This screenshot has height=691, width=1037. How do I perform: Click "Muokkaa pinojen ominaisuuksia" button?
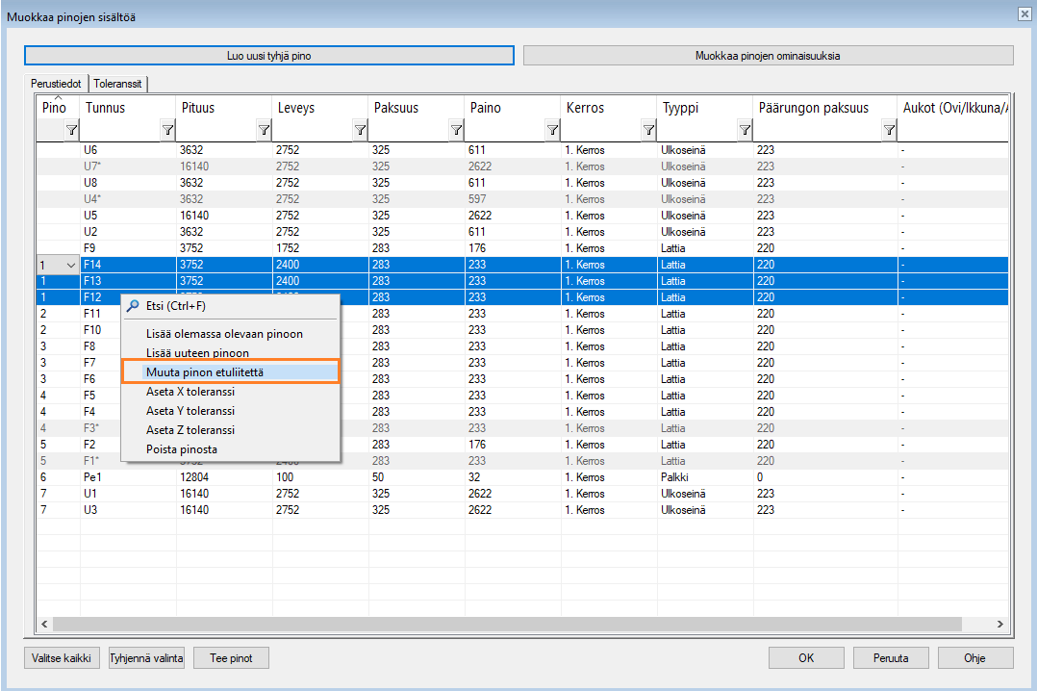[768, 56]
